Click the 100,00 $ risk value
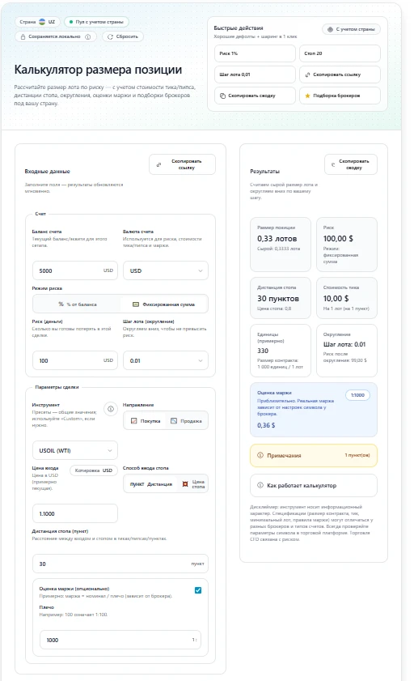Image resolution: width=414 pixels, height=681 pixels. 338,238
